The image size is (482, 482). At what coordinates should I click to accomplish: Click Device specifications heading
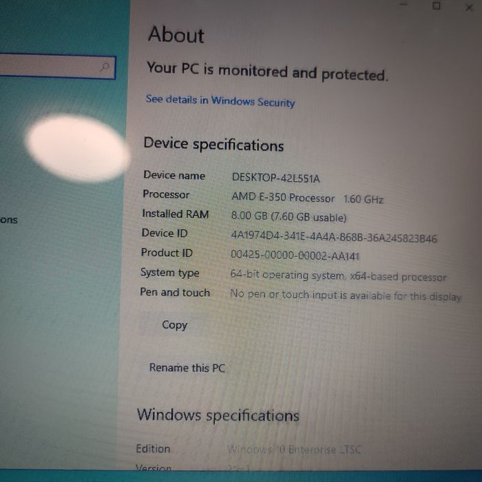[213, 144]
